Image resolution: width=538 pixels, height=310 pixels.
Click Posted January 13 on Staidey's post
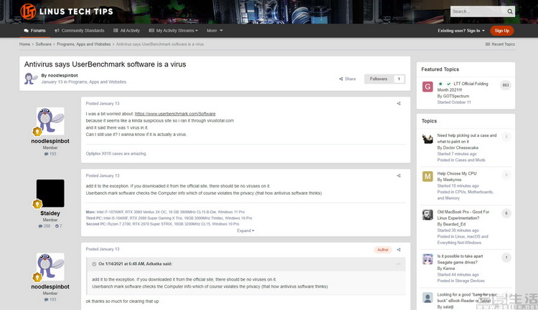tap(103, 175)
